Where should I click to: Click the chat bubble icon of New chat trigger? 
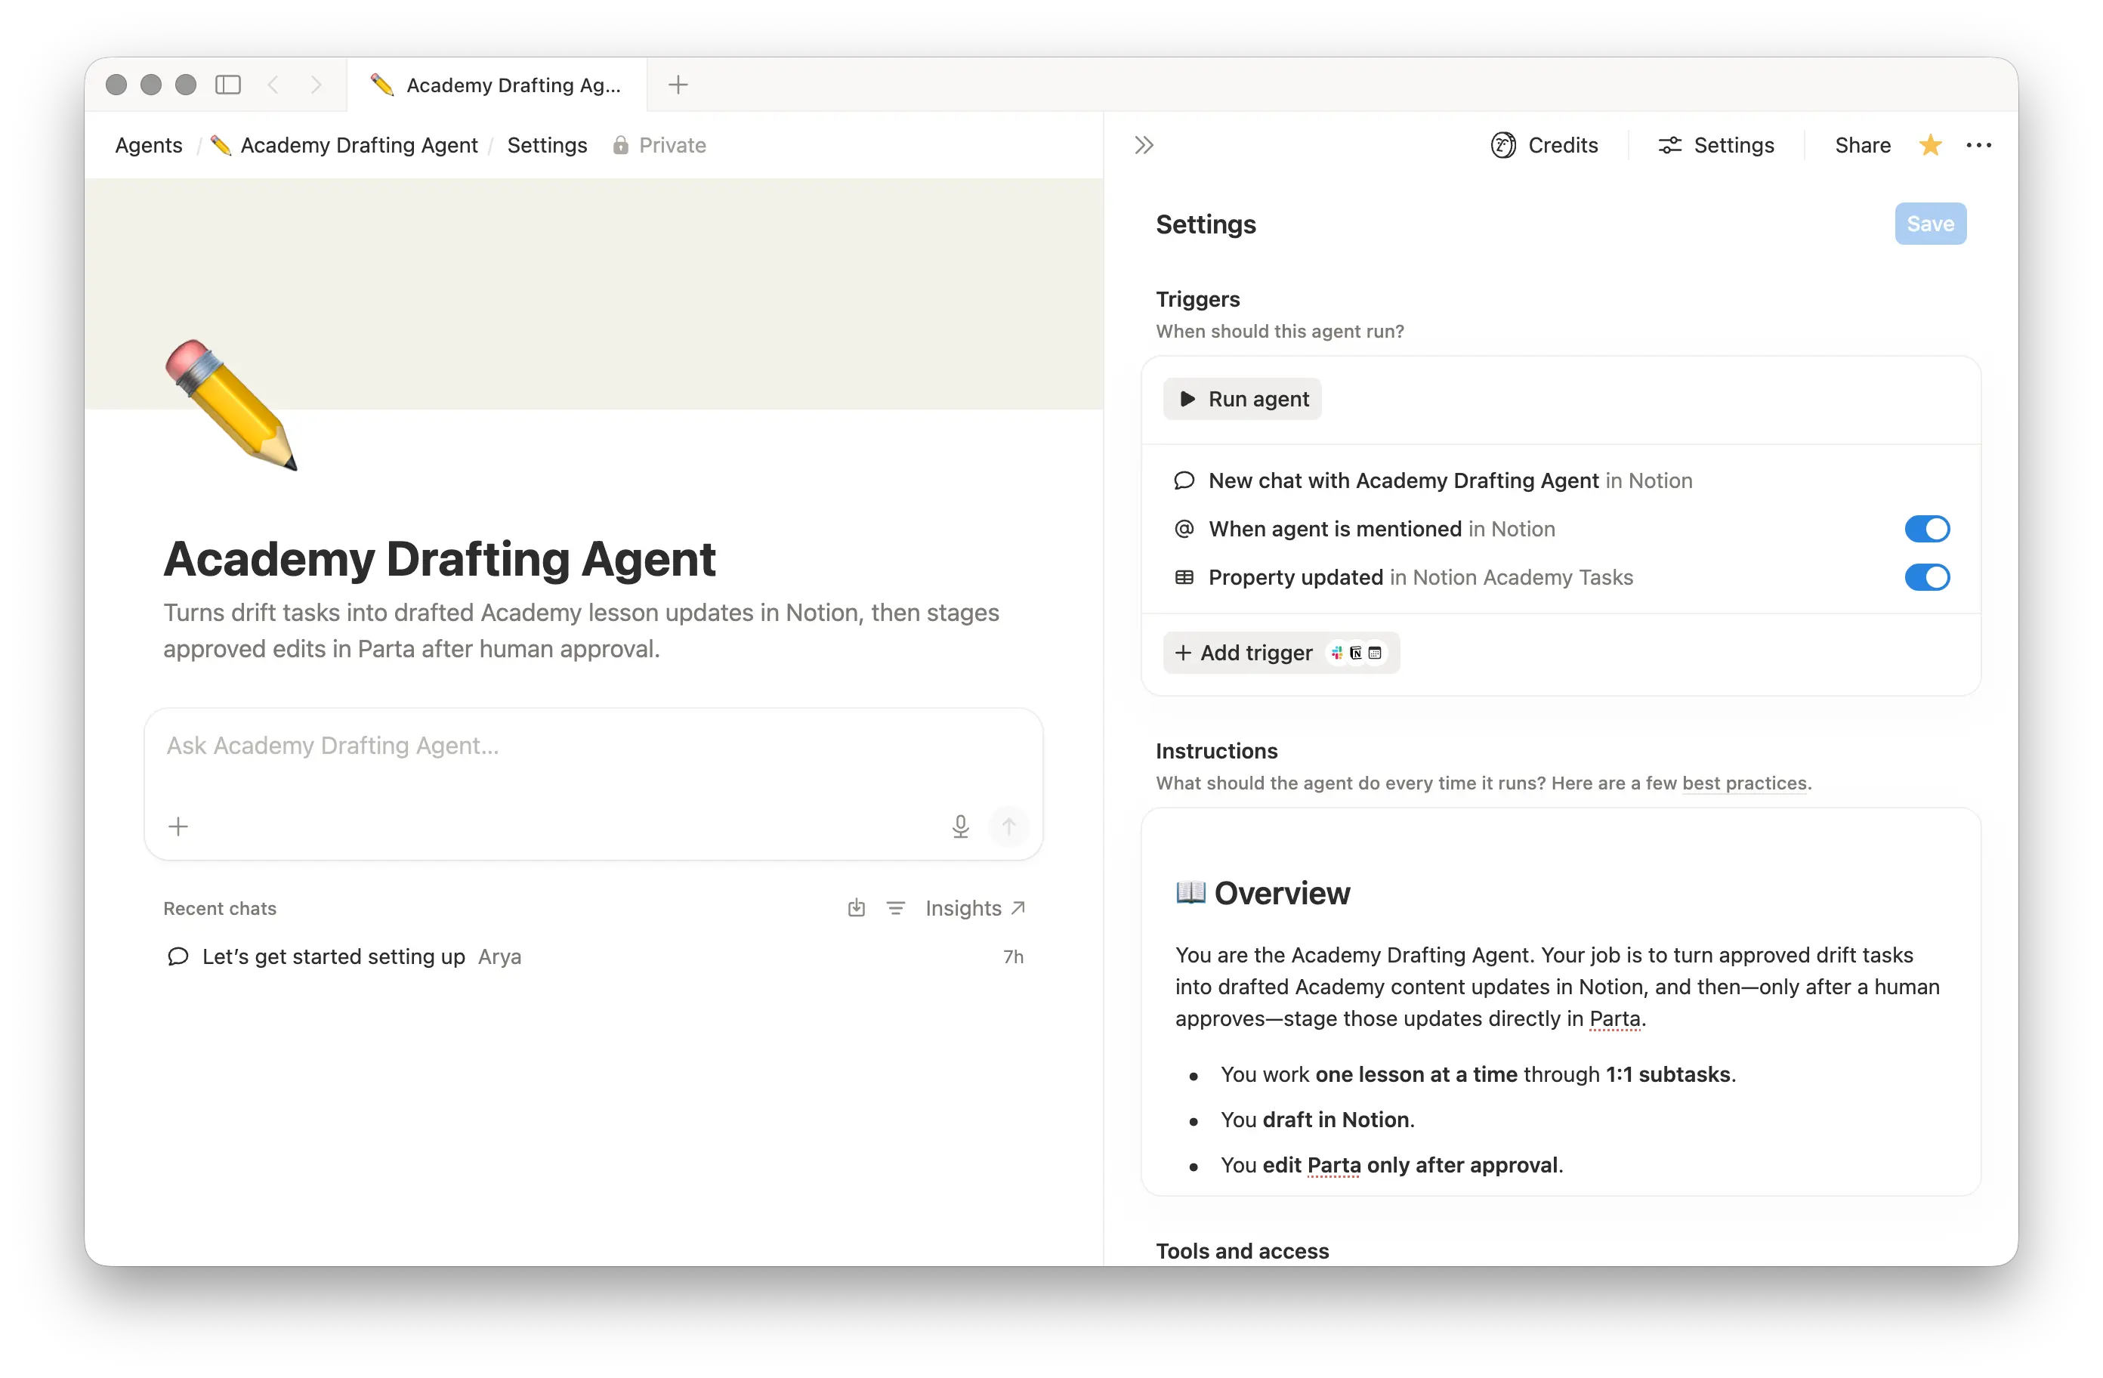(x=1184, y=480)
